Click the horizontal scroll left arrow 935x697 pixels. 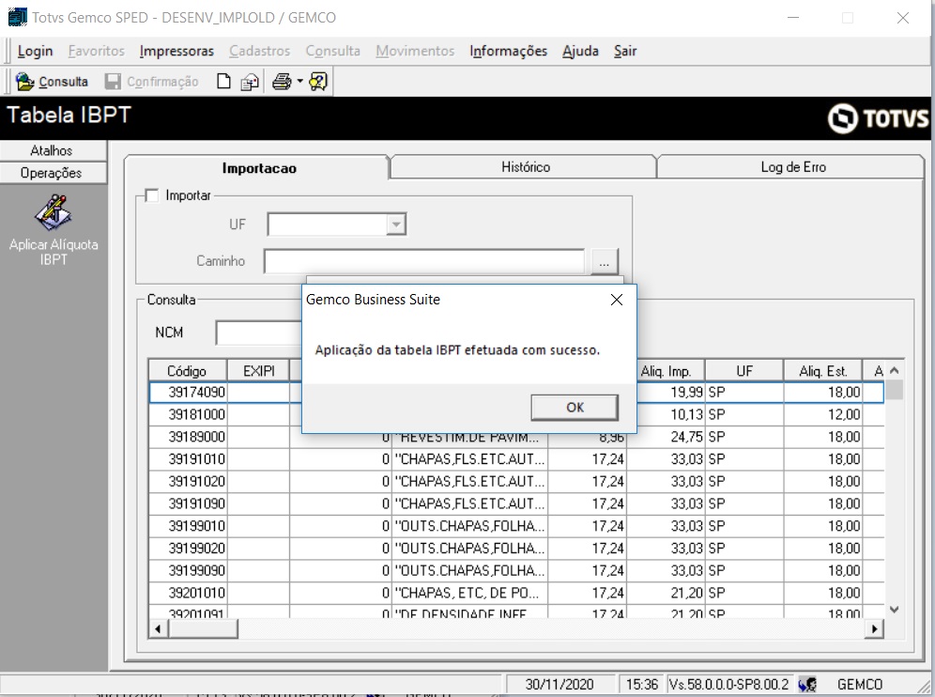158,628
